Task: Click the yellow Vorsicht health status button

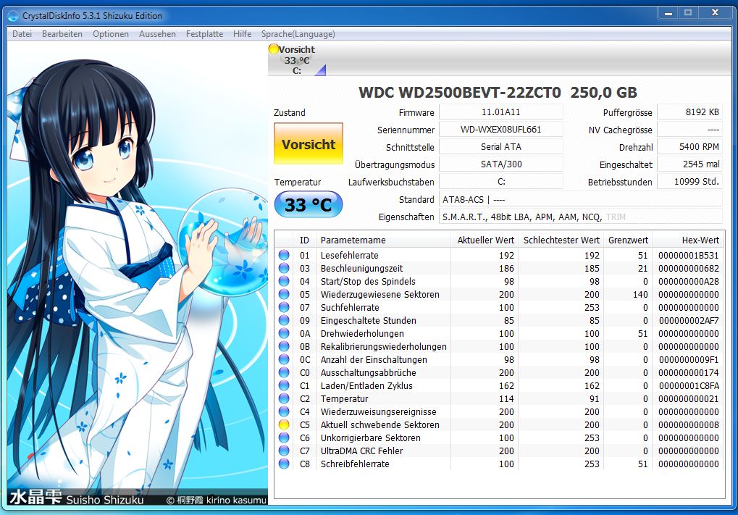Action: (309, 143)
